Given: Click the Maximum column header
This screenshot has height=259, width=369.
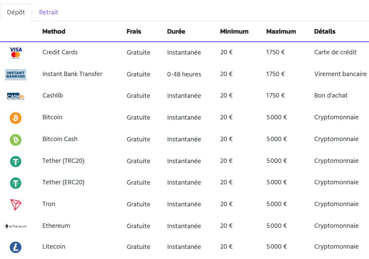Looking at the screenshot, I should (281, 31).
